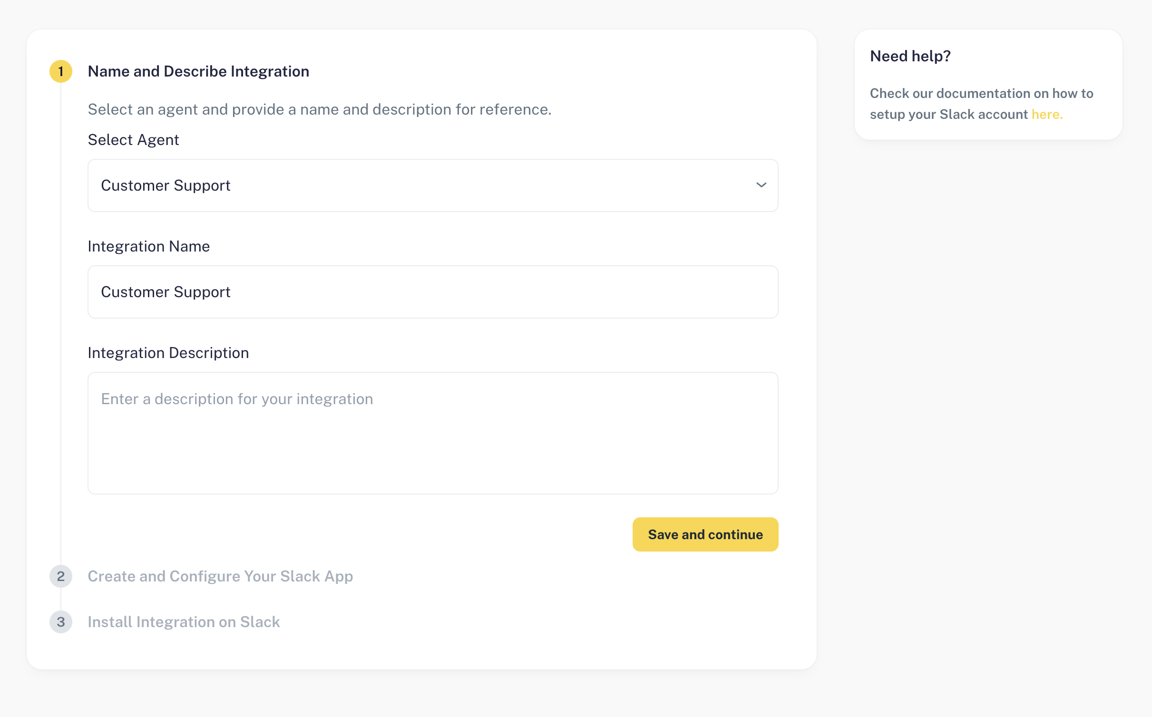Expand Install Integration on Slack step
The image size is (1152, 717).
(x=184, y=622)
